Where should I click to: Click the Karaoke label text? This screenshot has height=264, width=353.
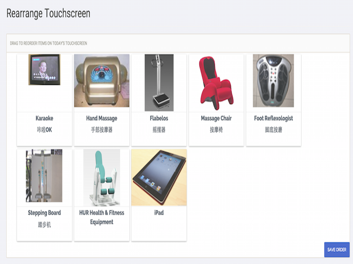(45, 118)
